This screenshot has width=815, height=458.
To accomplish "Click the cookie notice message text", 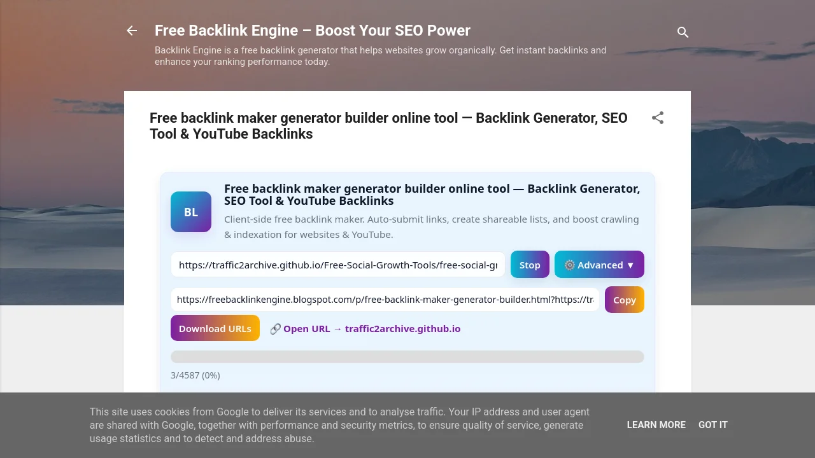I will coord(339,425).
